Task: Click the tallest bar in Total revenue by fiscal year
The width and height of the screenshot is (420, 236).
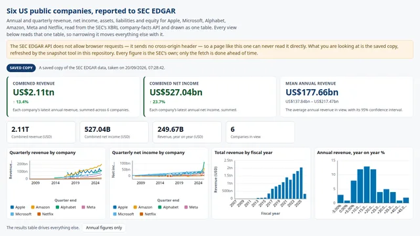Action: click(x=301, y=183)
